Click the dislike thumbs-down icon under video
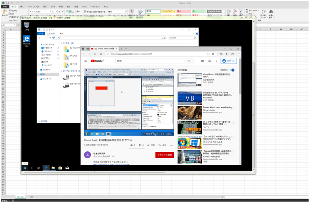The image size is (309, 202). coord(140,145)
